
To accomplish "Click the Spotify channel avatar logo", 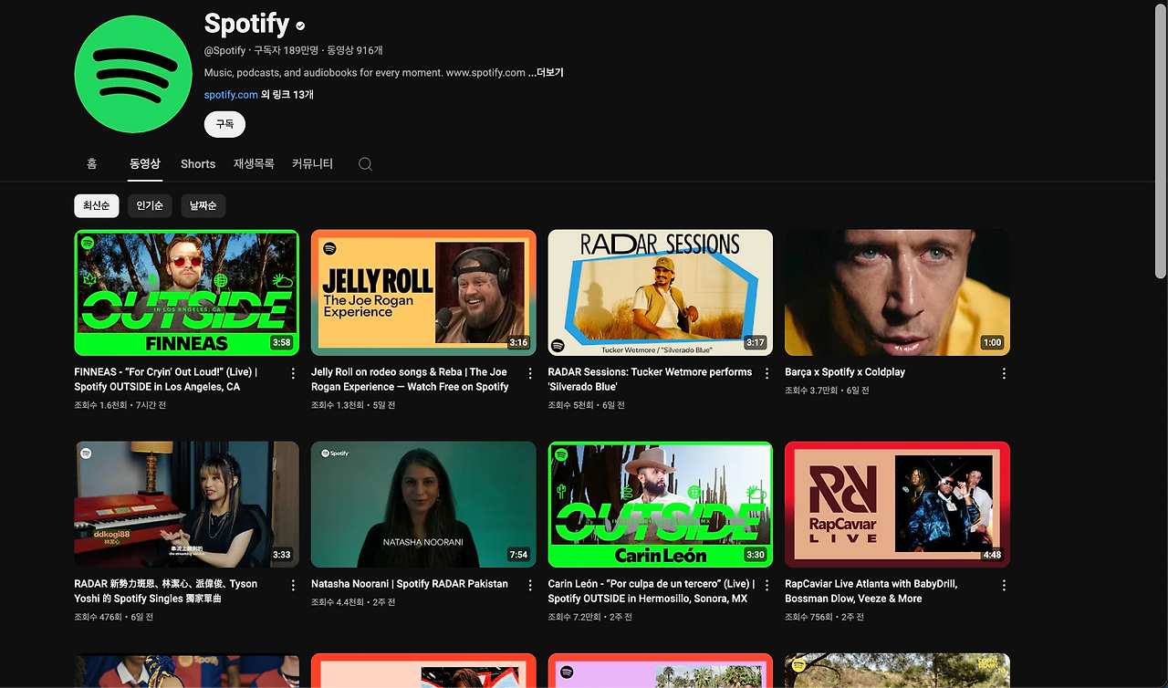I will click(x=133, y=75).
